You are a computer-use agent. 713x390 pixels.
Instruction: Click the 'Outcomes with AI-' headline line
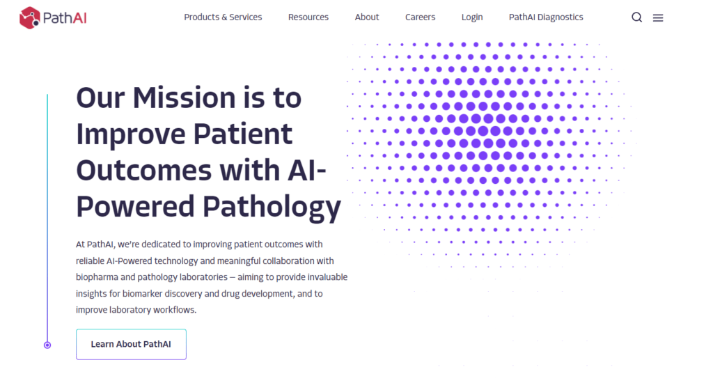tap(201, 170)
